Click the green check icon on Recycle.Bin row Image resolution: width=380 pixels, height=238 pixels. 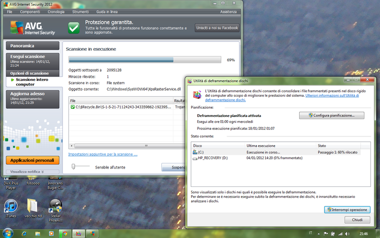(x=72, y=107)
